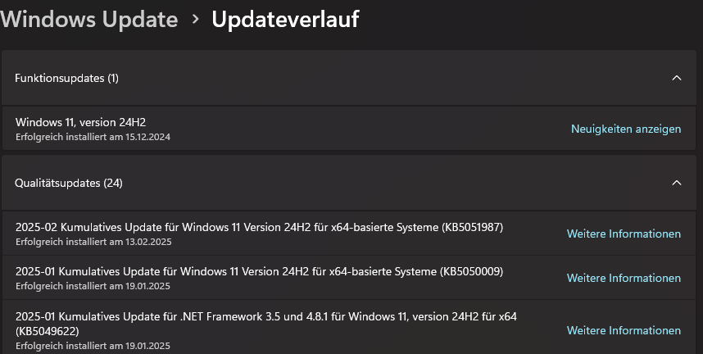Click the Qualitätsupdates (24) section label
The width and height of the screenshot is (703, 354).
pyautogui.click(x=69, y=183)
